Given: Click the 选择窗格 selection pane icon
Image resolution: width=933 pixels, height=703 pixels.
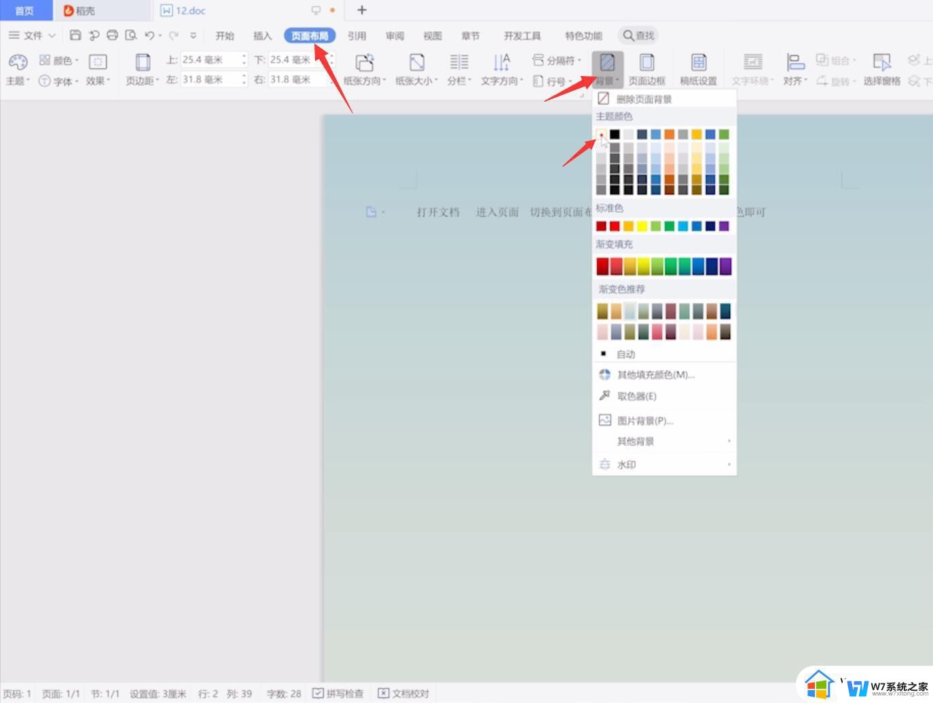Looking at the screenshot, I should click(x=882, y=62).
